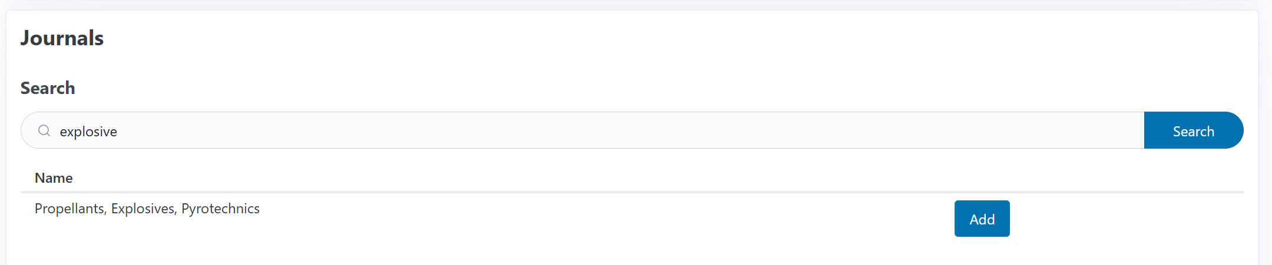The height and width of the screenshot is (265, 1272).
Task: Run the search for 'explosive'
Action: [1193, 130]
